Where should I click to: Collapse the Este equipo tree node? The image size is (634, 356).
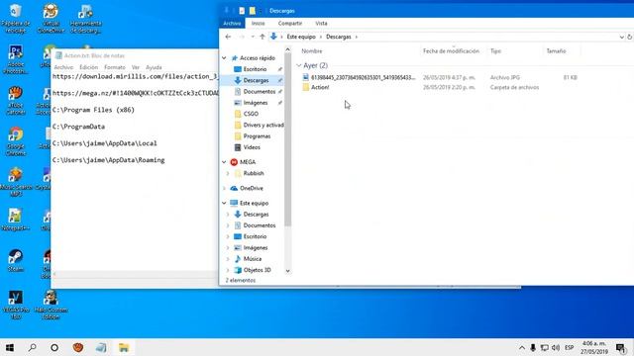(224, 203)
